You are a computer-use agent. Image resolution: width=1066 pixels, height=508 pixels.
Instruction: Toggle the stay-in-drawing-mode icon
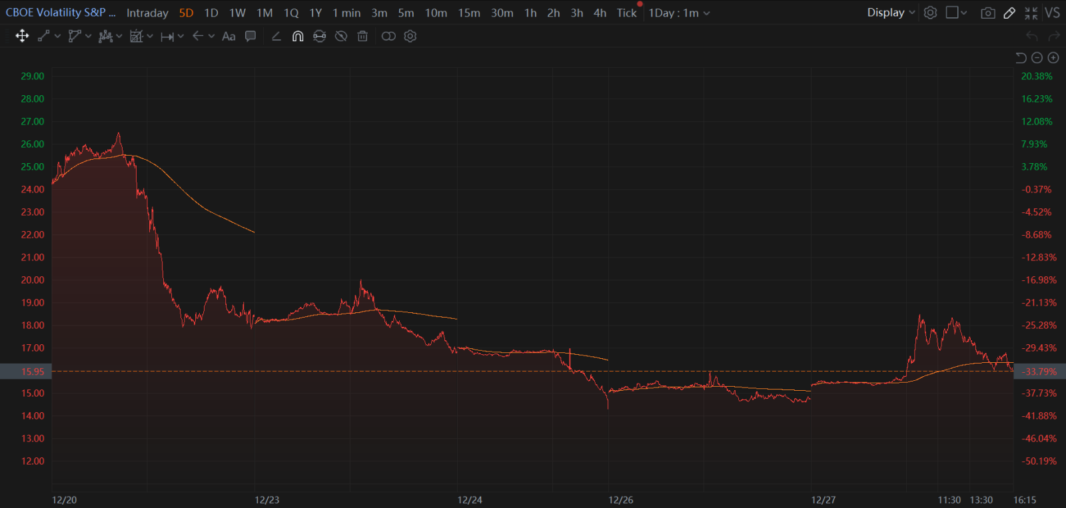click(x=320, y=36)
